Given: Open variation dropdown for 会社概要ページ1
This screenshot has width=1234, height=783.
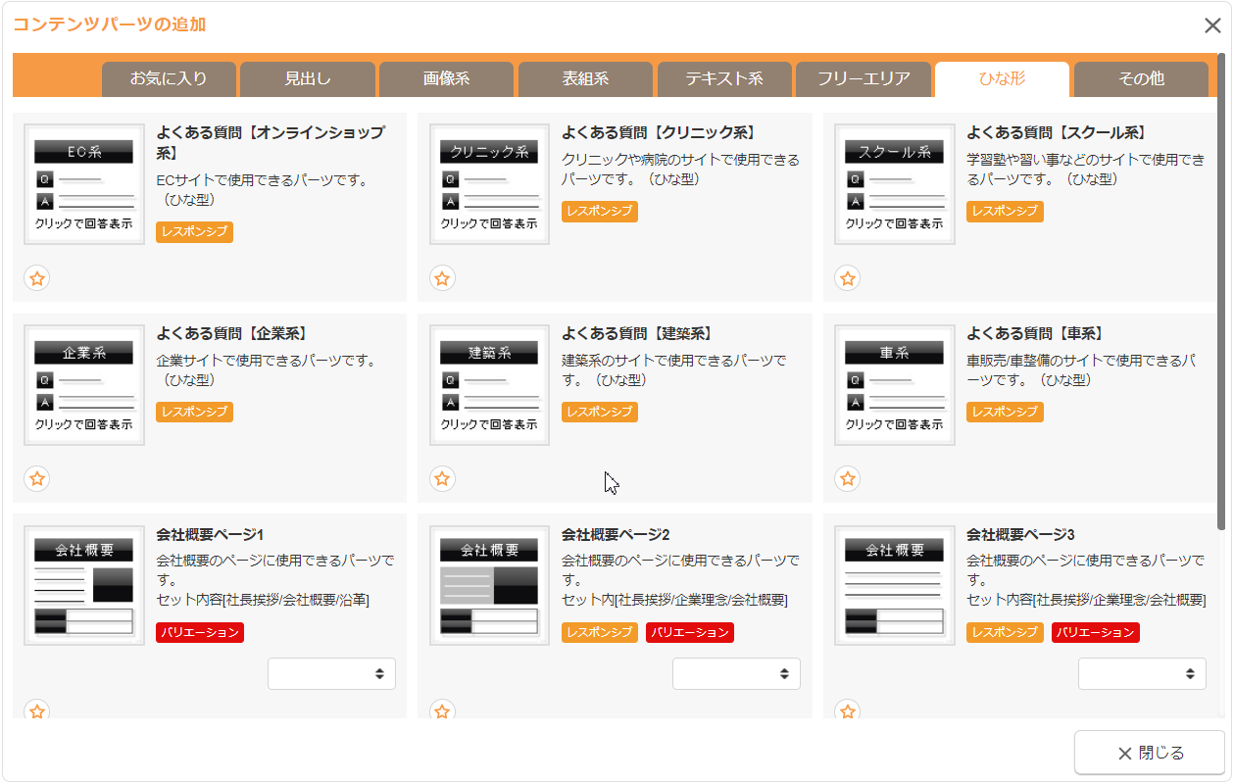Looking at the screenshot, I should [331, 673].
